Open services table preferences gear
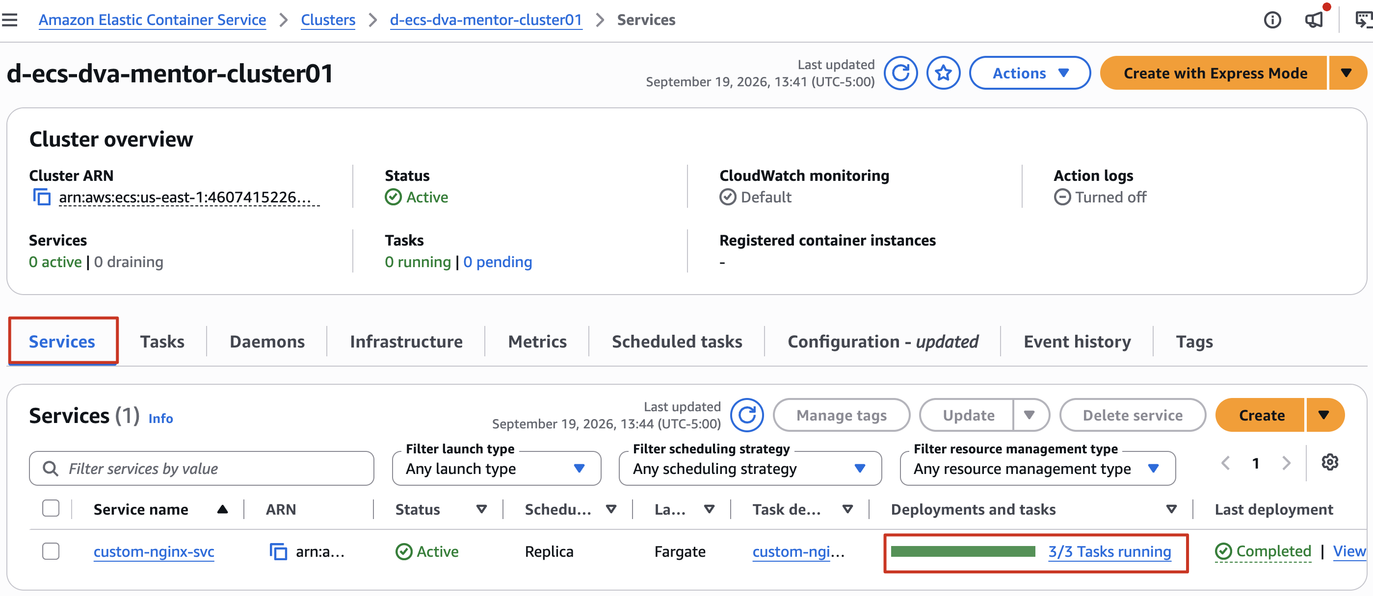The width and height of the screenshot is (1373, 596). 1329,462
